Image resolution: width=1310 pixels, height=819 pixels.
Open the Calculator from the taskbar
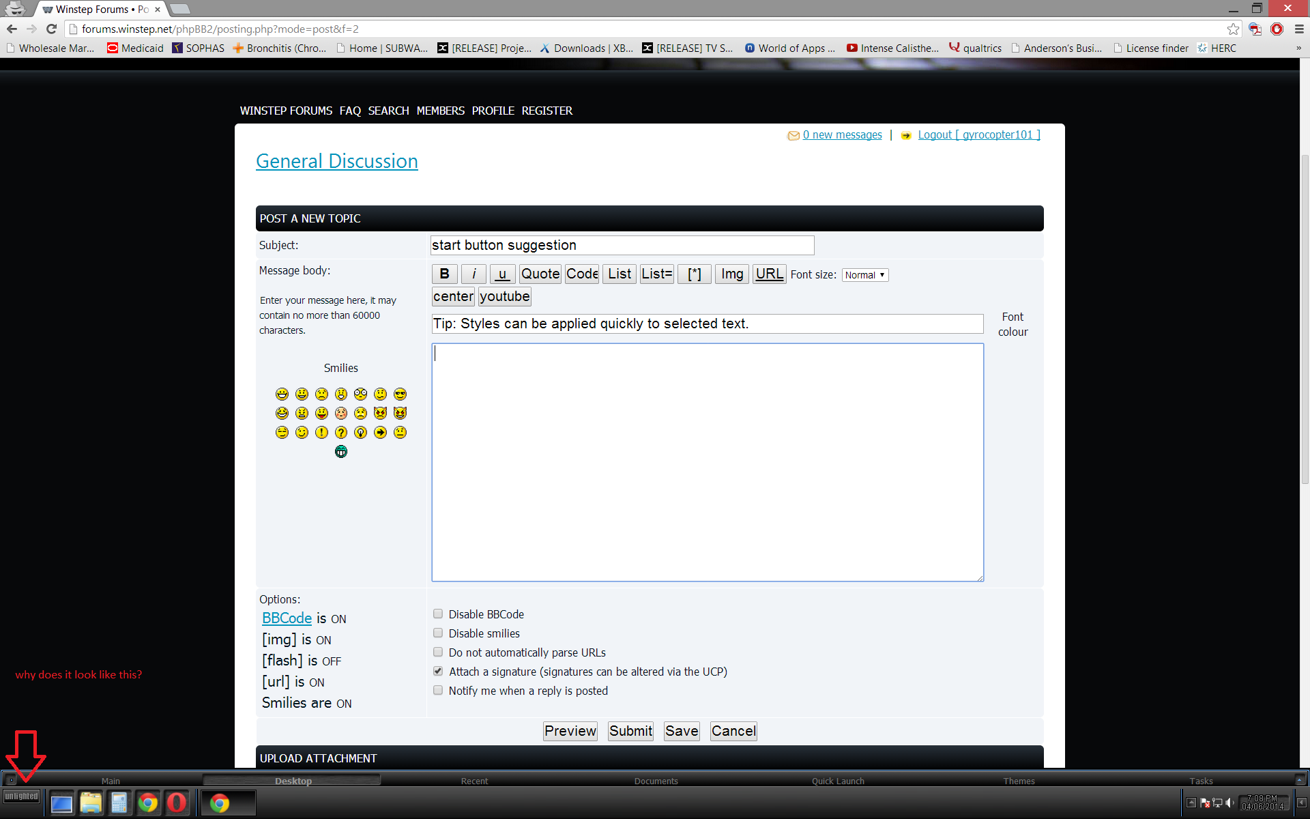click(x=119, y=803)
